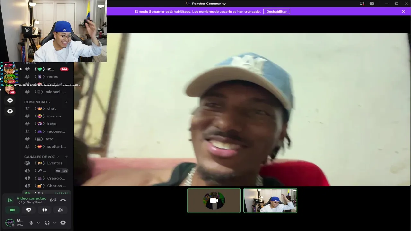Image resolution: width=411 pixels, height=231 pixels.
Task: Click the main video stream
Action: [242, 109]
